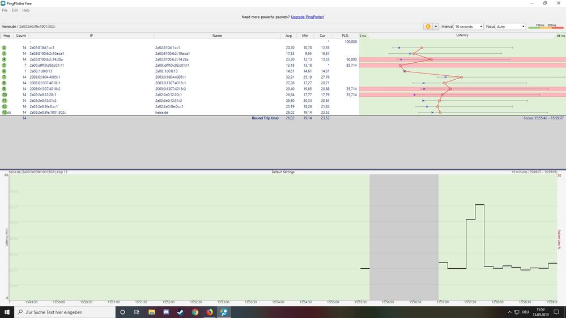
Task: Click IP cell 2a02:8100:6:2::10a:ca1
Action: point(47,53)
